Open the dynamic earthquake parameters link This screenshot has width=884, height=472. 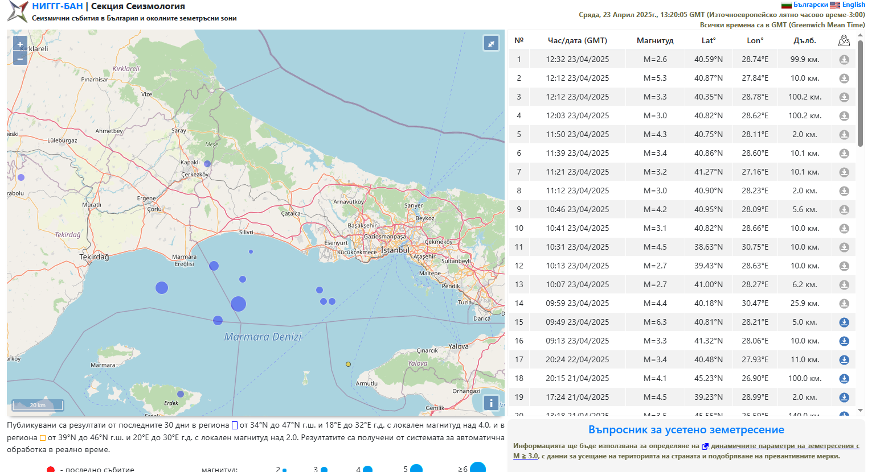pyautogui.click(x=784, y=446)
